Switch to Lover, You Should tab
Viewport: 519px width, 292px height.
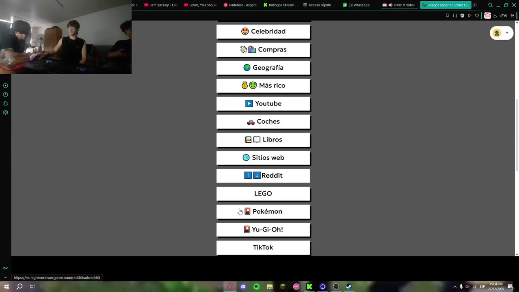[200, 5]
